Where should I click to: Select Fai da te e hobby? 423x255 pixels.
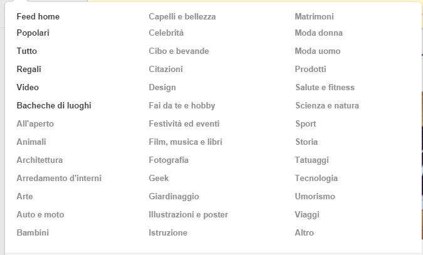pos(182,105)
